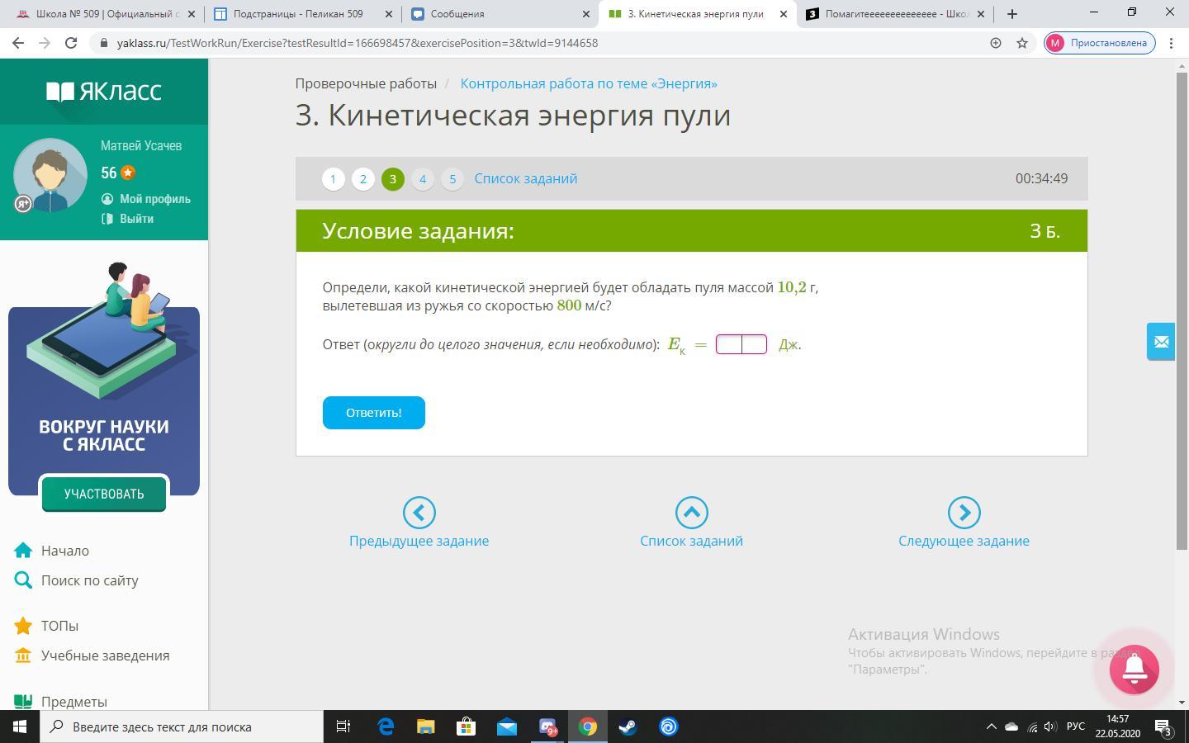1189x743 pixels.
Task: Click the page vertical scrollbar
Action: click(x=1182, y=310)
